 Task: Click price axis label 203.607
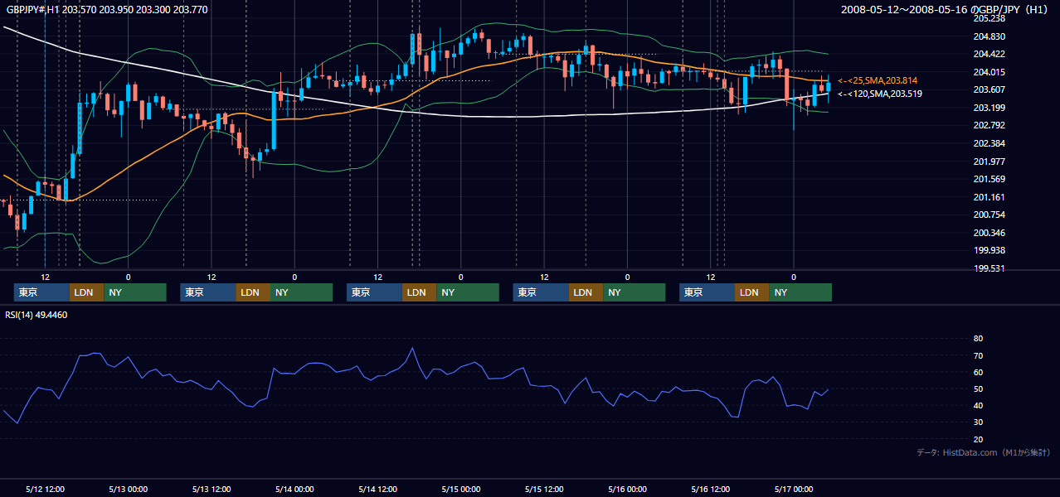coord(989,89)
